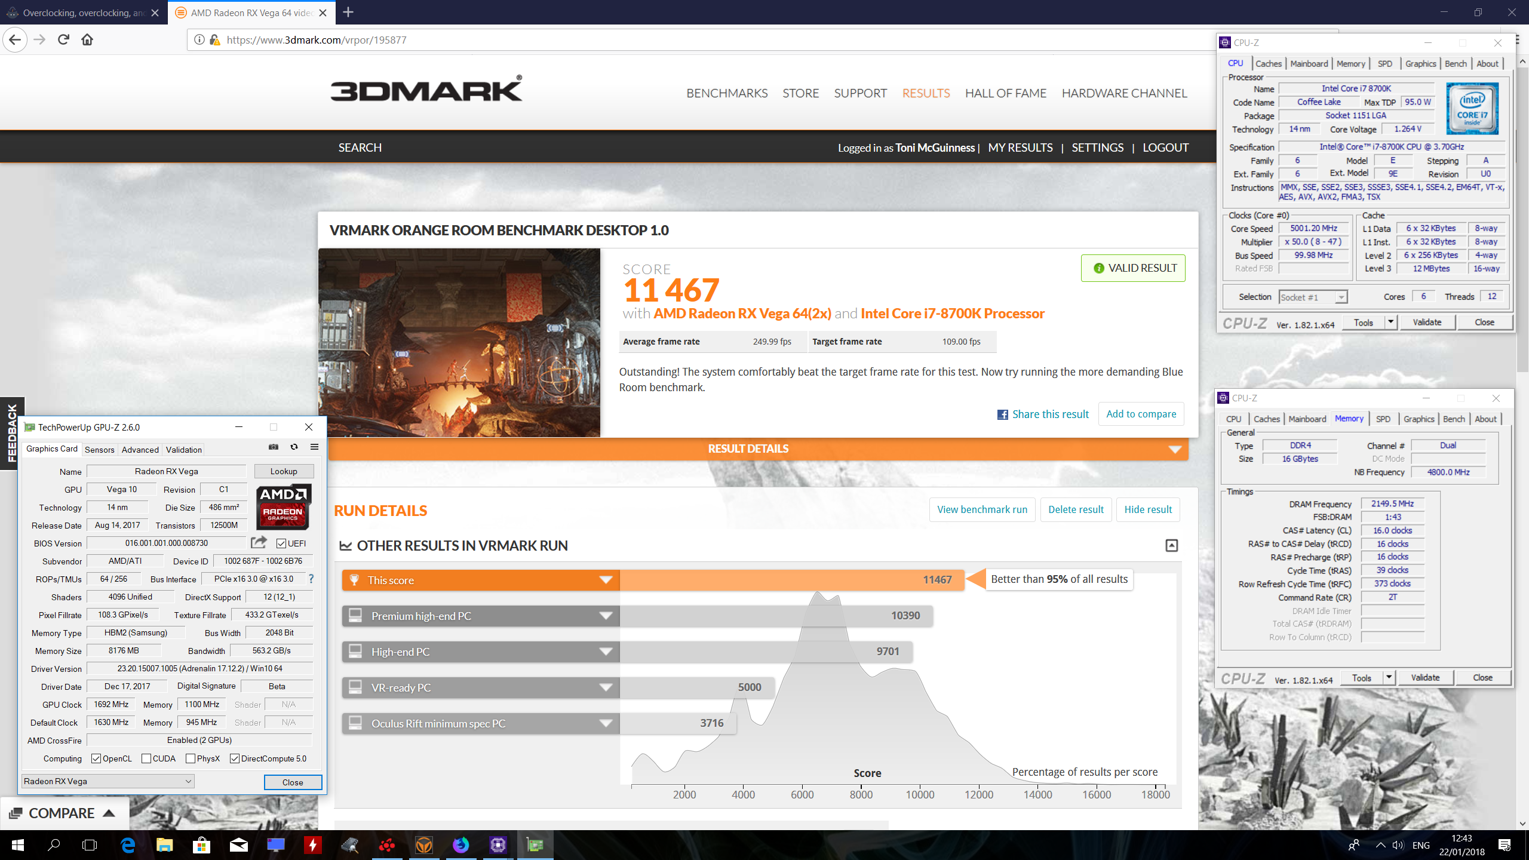Click the 3DMark logo
The width and height of the screenshot is (1529, 860).
pyautogui.click(x=426, y=90)
